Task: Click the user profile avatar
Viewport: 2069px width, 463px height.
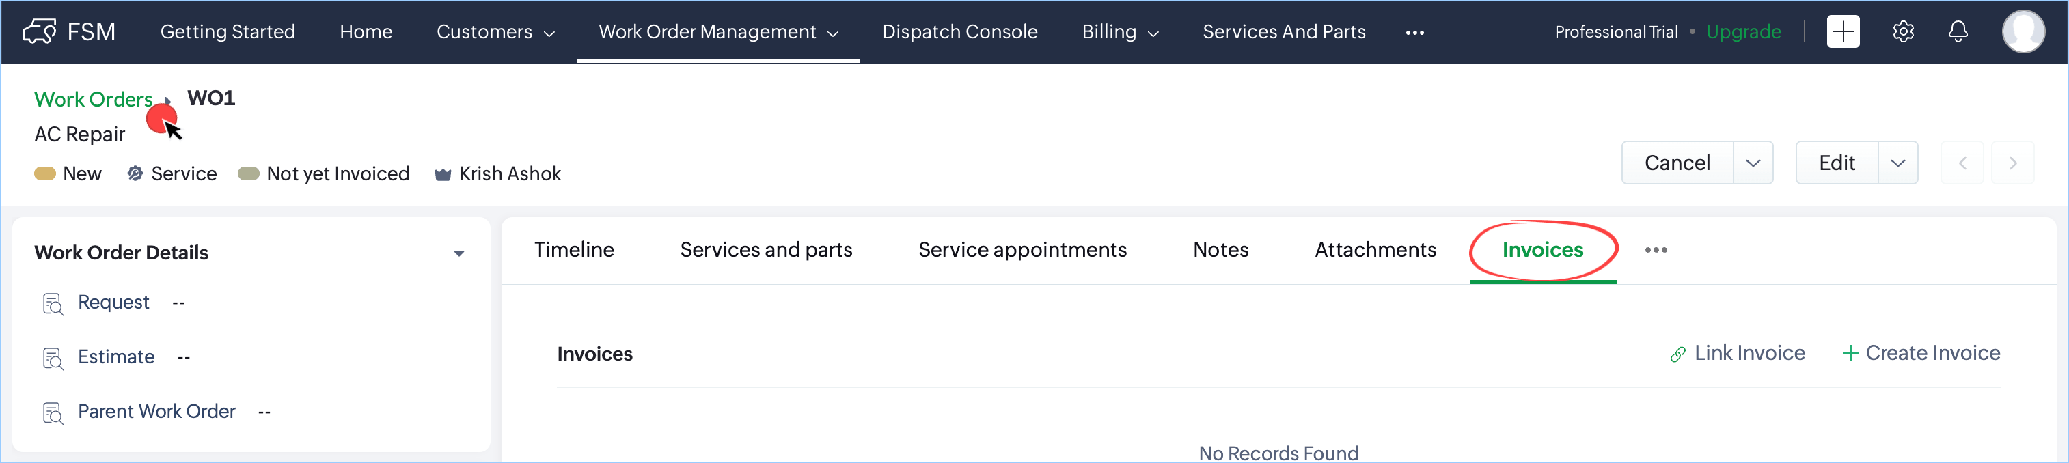Action: [x=2023, y=32]
